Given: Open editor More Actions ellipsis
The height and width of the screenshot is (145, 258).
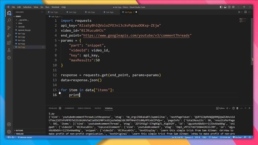Looking at the screenshot, I should 250,12.
